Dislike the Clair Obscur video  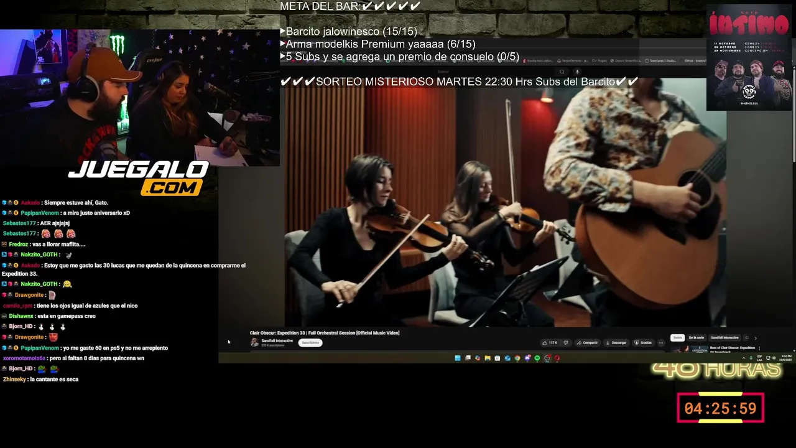click(x=566, y=343)
